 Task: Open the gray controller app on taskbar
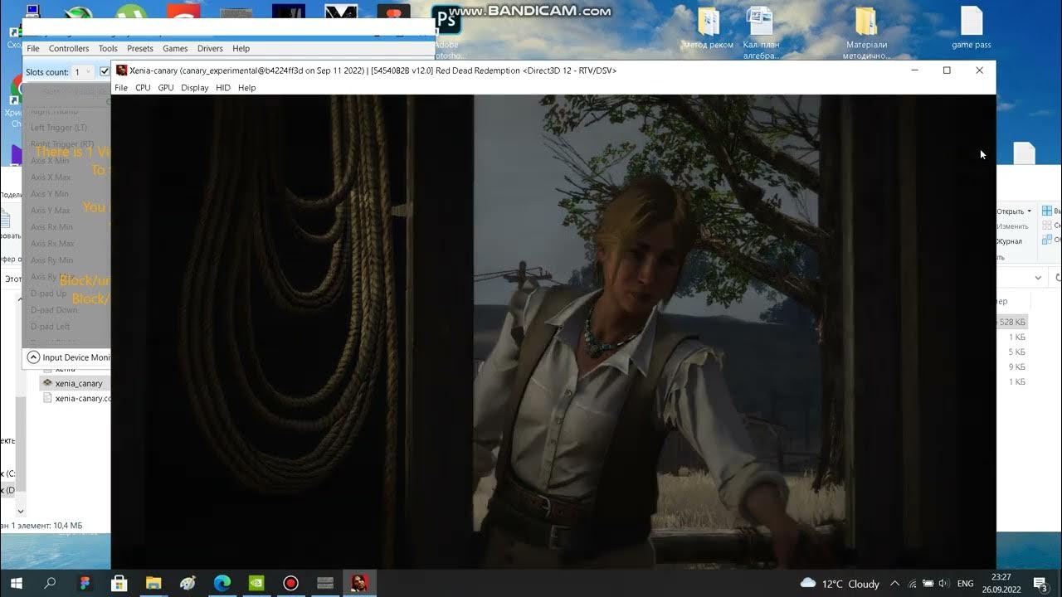(325, 584)
